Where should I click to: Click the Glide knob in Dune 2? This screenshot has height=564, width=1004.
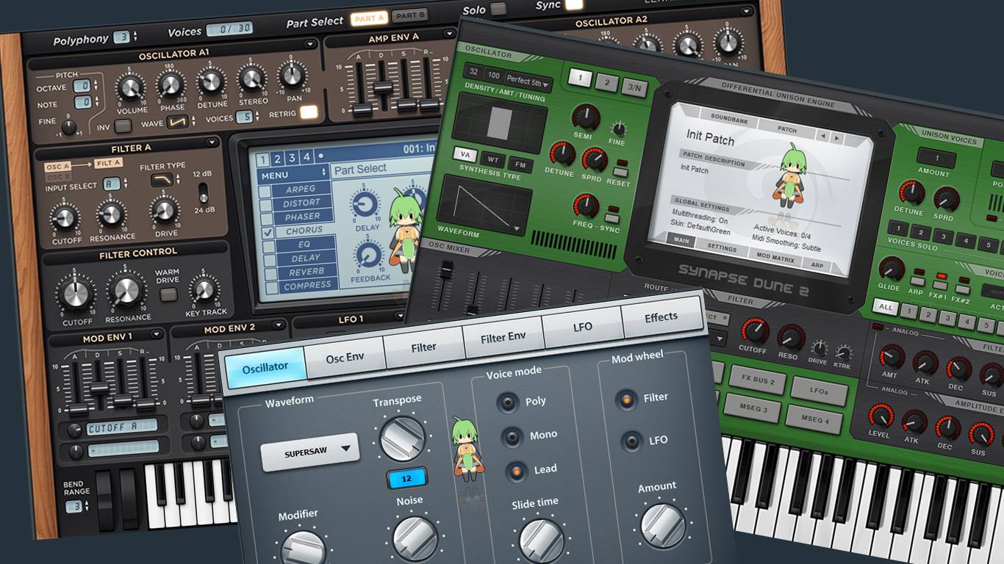click(892, 270)
